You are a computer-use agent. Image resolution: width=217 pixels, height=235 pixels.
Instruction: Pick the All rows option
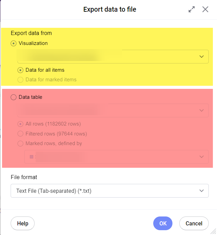(21, 124)
